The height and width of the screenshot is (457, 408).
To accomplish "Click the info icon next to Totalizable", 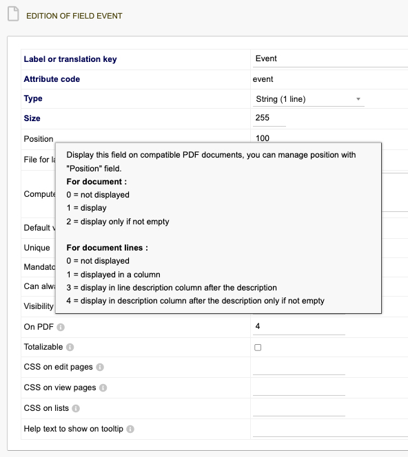I will tap(70, 347).
